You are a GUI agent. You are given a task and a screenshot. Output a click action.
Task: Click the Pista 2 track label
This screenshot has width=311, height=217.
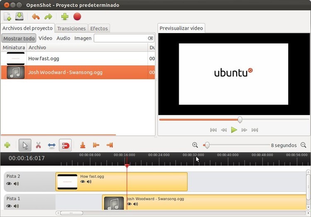point(13,176)
